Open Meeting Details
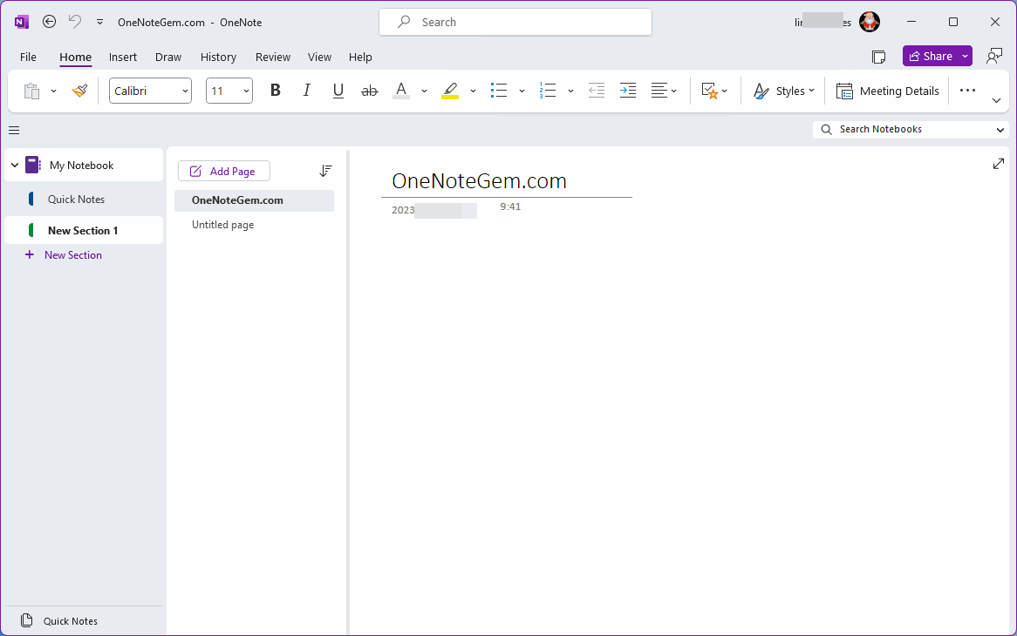Screen dimensions: 1017x636 pos(887,91)
